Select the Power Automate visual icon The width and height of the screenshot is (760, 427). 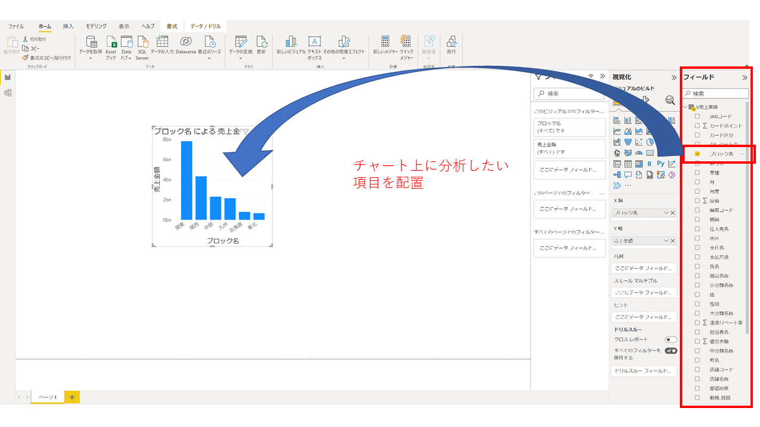tap(617, 186)
